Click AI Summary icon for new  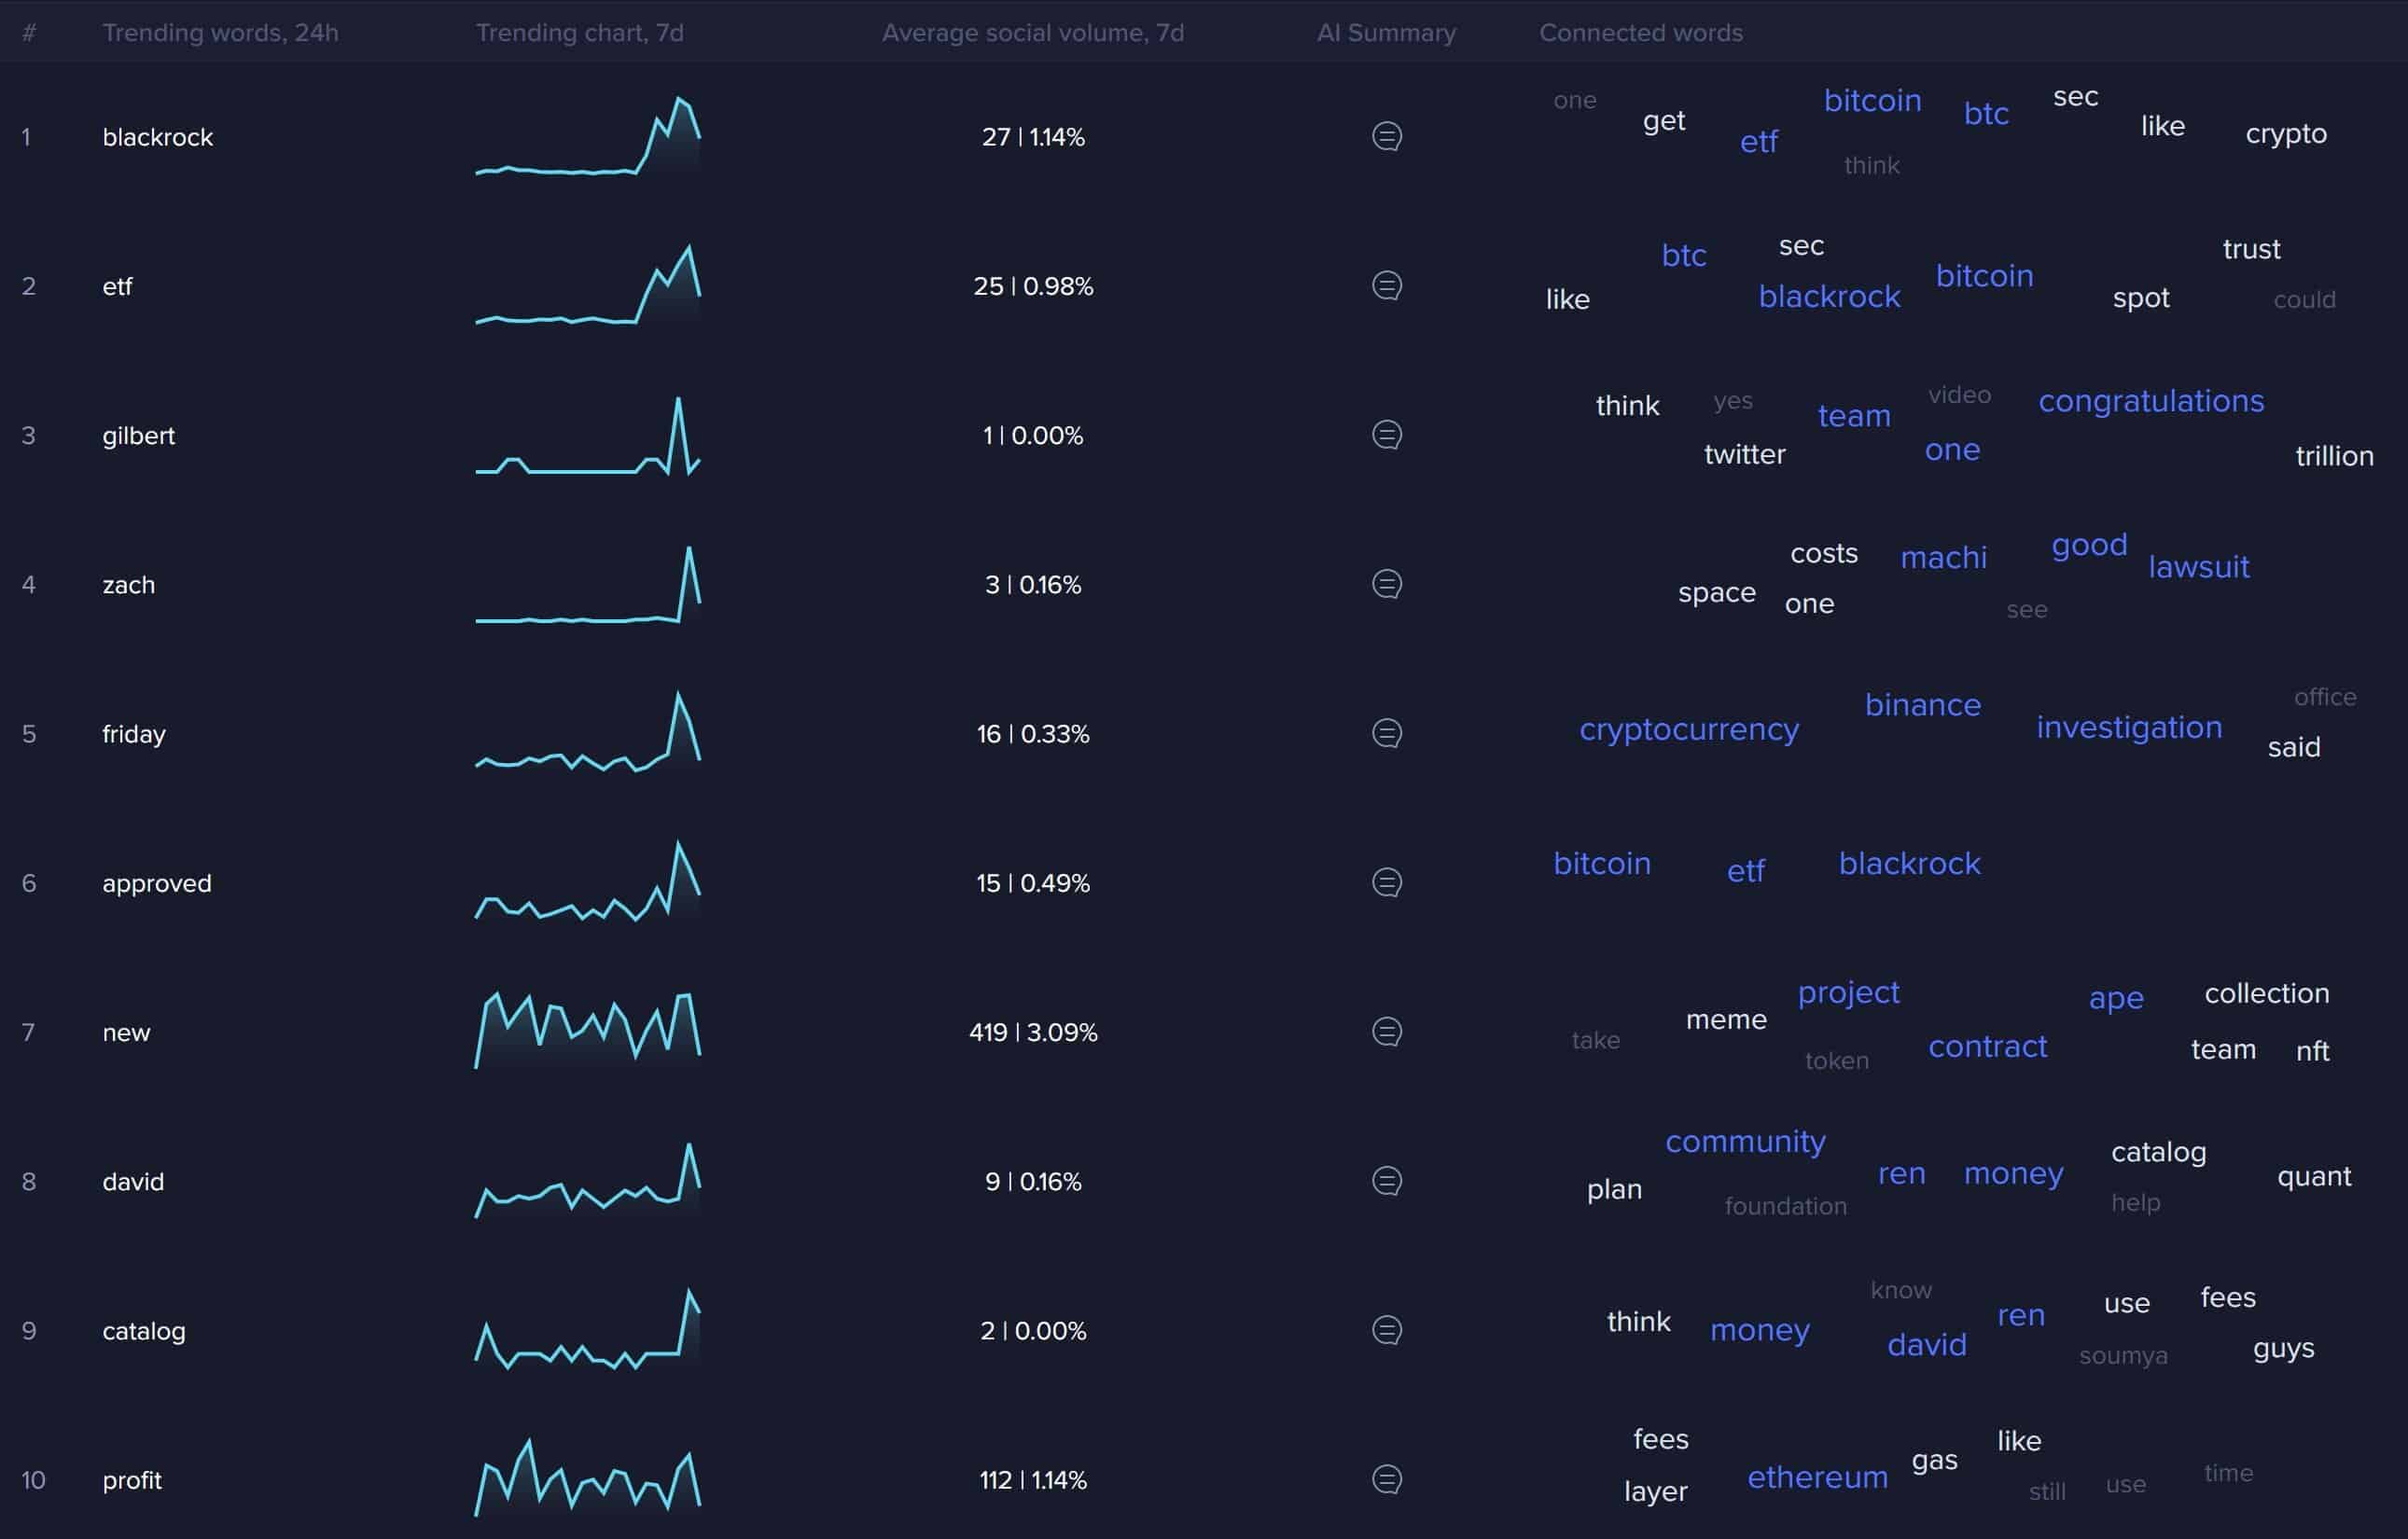[x=1386, y=1031]
